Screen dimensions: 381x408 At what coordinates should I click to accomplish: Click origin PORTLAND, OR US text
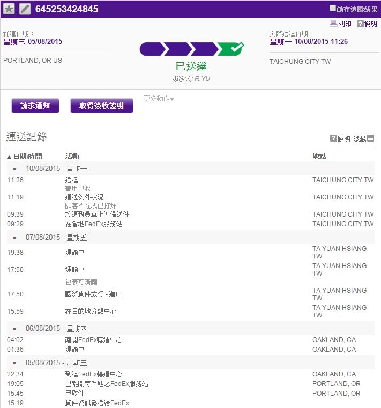pos(33,61)
